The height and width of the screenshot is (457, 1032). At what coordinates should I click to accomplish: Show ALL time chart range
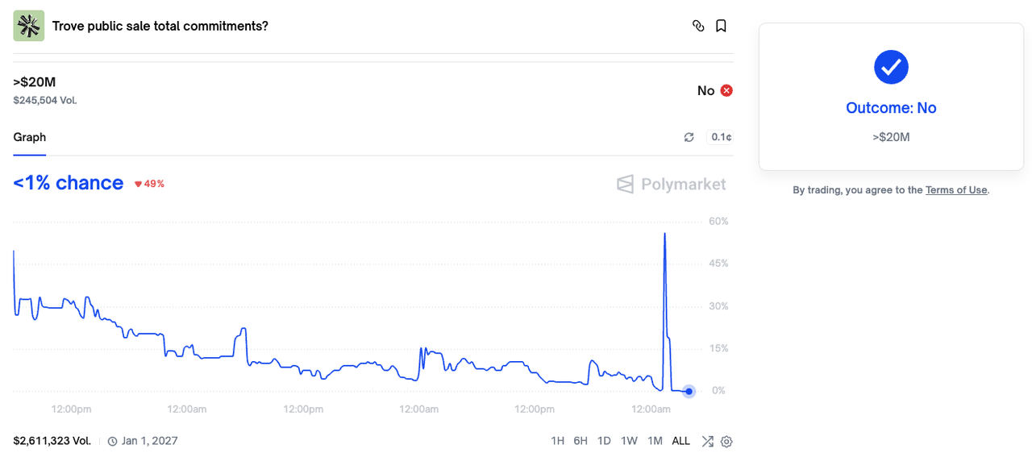coord(680,441)
